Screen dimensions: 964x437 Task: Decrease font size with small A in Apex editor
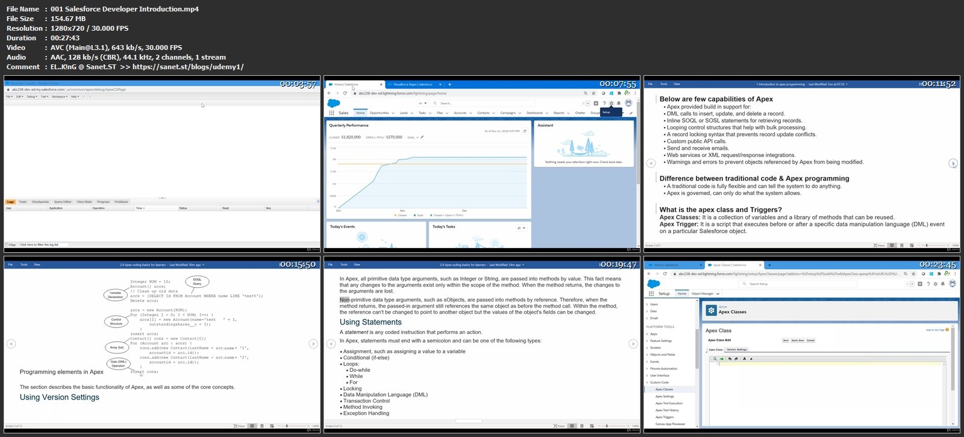coord(751,359)
